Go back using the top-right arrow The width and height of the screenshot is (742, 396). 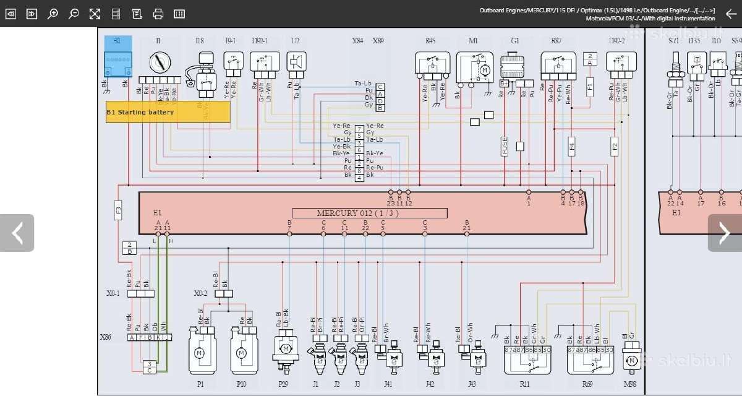click(x=730, y=14)
